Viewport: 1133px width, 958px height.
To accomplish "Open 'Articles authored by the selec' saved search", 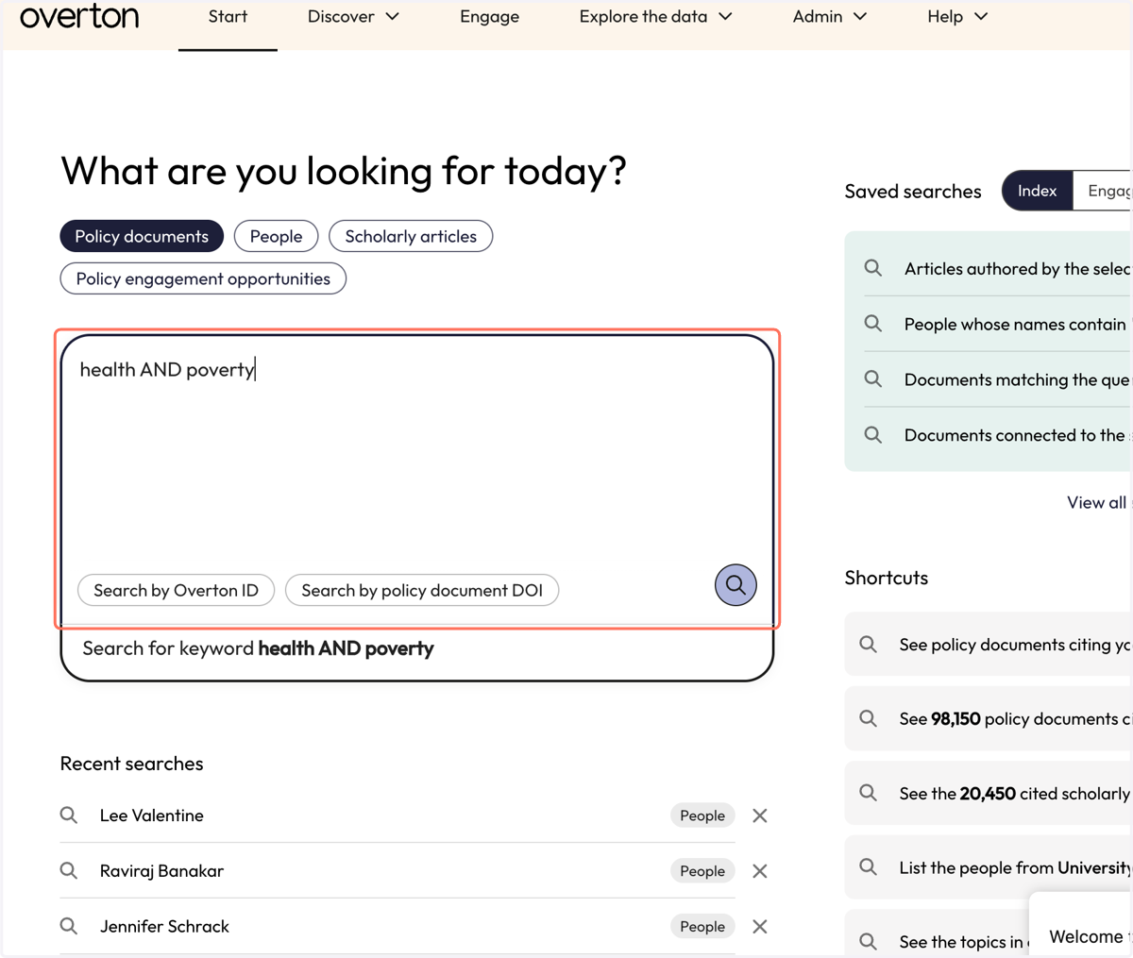I will tap(998, 268).
